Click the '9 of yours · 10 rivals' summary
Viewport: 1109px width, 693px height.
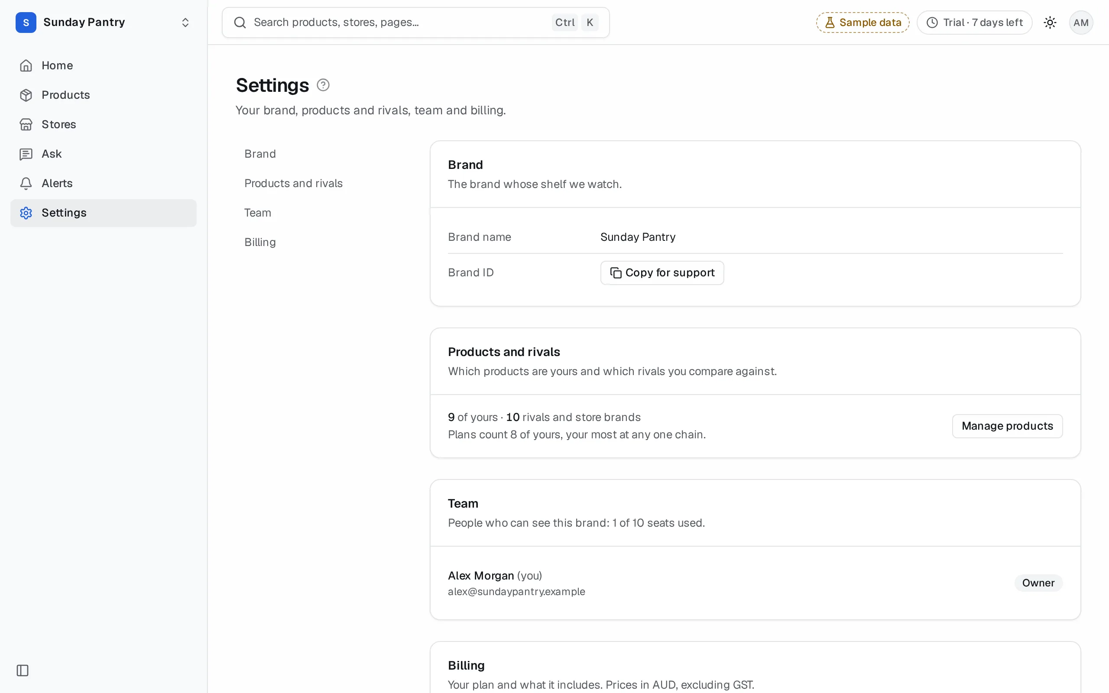click(544, 417)
